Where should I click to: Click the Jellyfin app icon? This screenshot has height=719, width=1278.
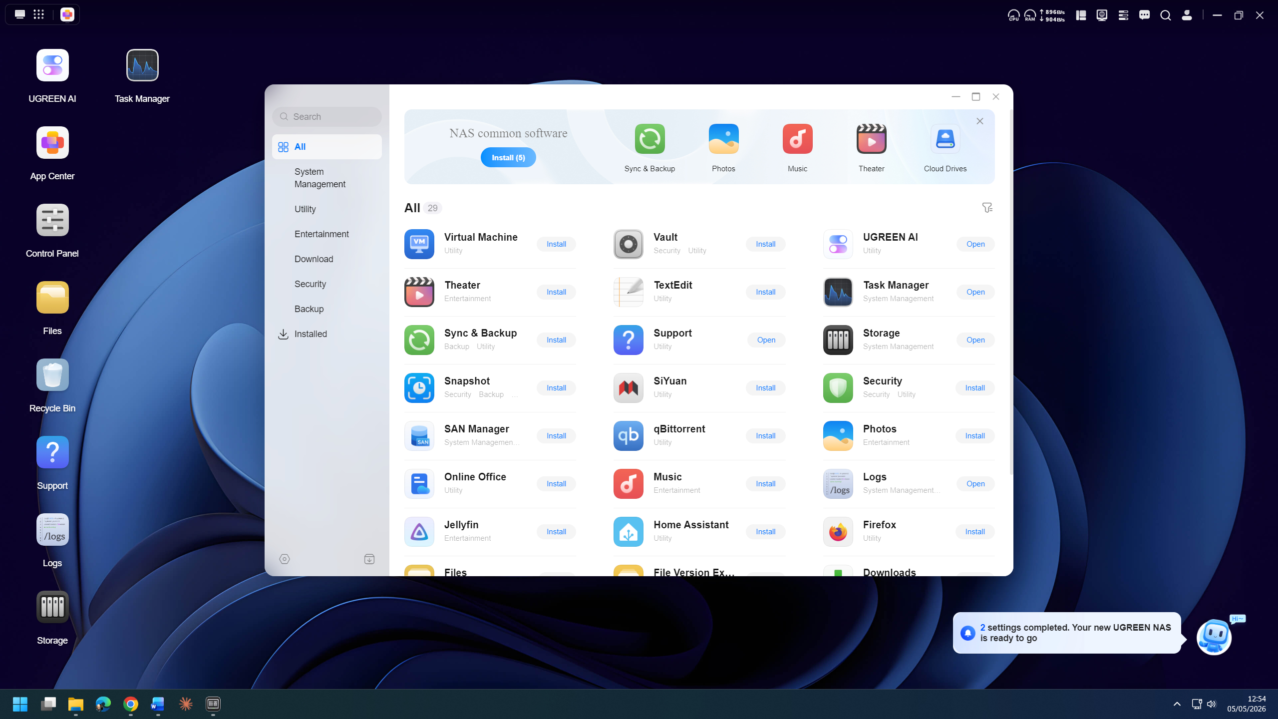(x=419, y=532)
